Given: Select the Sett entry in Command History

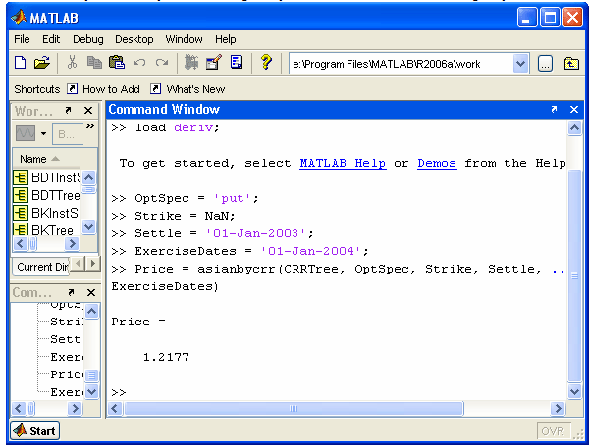Looking at the screenshot, I should click(x=66, y=339).
